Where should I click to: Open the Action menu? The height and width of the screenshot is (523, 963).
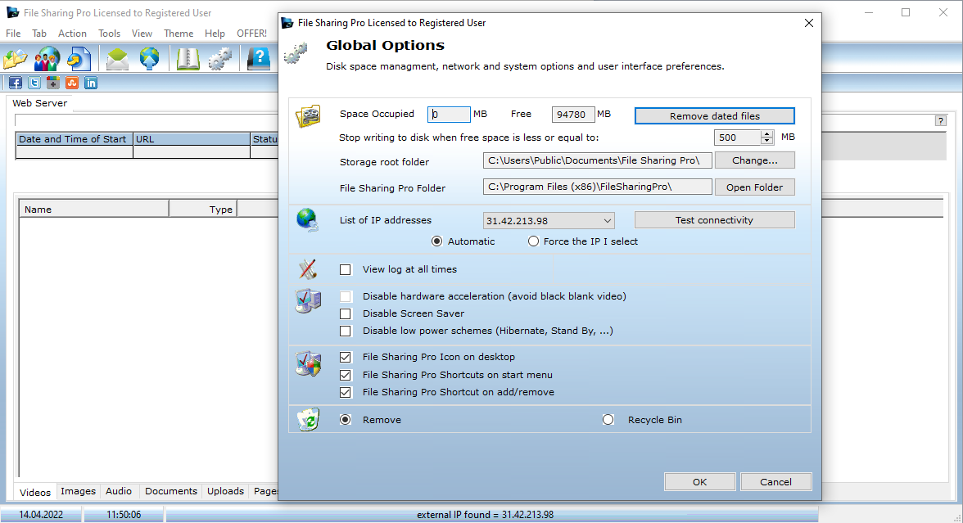tap(72, 33)
